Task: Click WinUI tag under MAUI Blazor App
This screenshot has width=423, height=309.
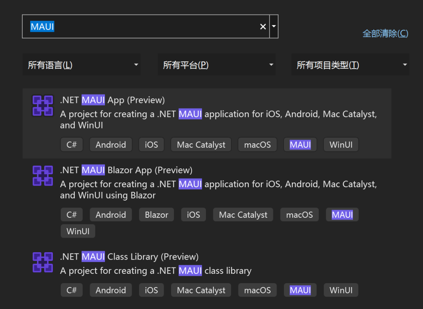Action: [78, 231]
